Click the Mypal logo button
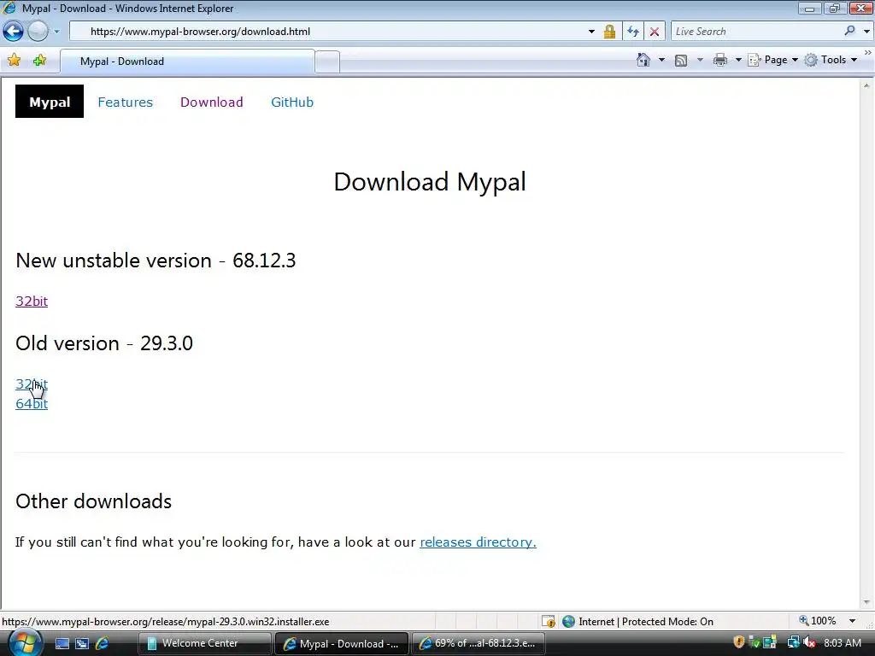This screenshot has height=656, width=875. click(50, 102)
